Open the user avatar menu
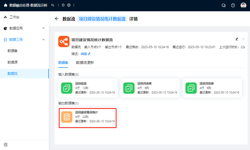Screen dimensions: 250x150 pos(243,5)
